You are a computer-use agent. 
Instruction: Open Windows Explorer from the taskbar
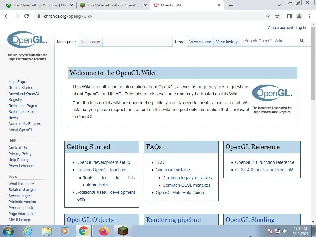(x=47, y=231)
